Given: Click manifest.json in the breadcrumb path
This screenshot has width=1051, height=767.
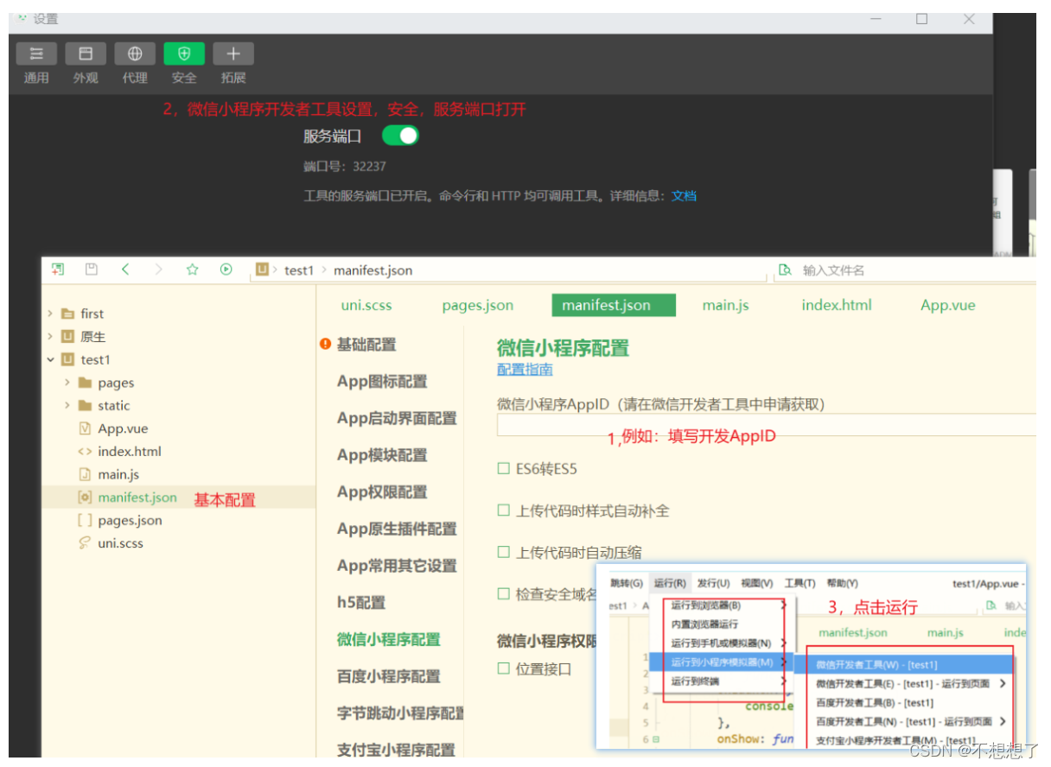Looking at the screenshot, I should click(x=373, y=270).
